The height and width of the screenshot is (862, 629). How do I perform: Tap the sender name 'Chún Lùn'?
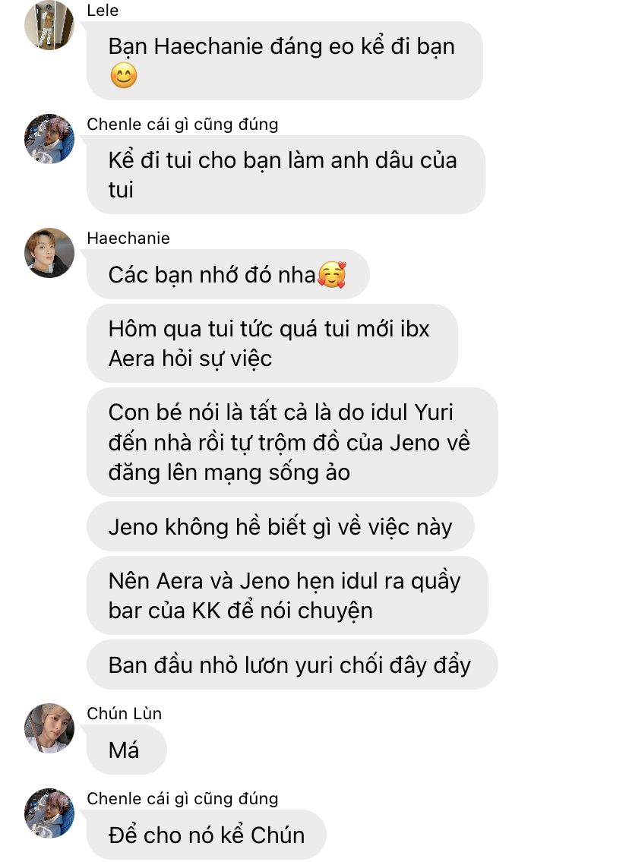click(x=125, y=713)
